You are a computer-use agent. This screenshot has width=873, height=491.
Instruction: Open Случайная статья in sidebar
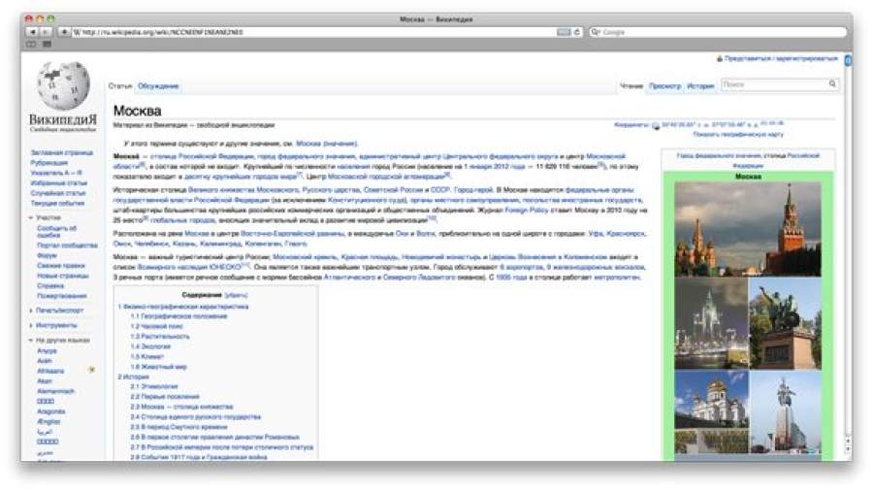tap(58, 193)
